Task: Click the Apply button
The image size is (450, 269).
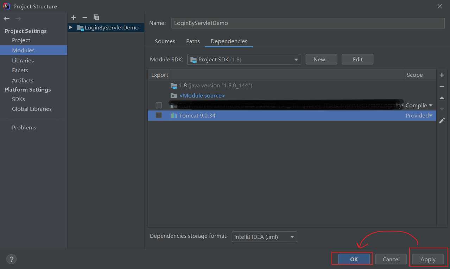Action: point(428,259)
